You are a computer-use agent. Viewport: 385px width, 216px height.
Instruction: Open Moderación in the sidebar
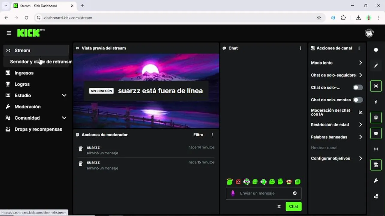[x=36, y=107]
